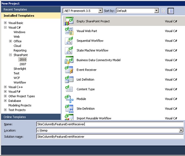Screen dimensions: 185x156
Task: Select the Site Definition template icon
Action: [69, 109]
